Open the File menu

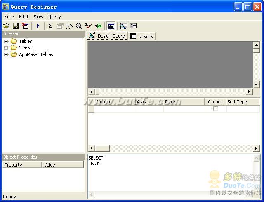[x=9, y=16]
